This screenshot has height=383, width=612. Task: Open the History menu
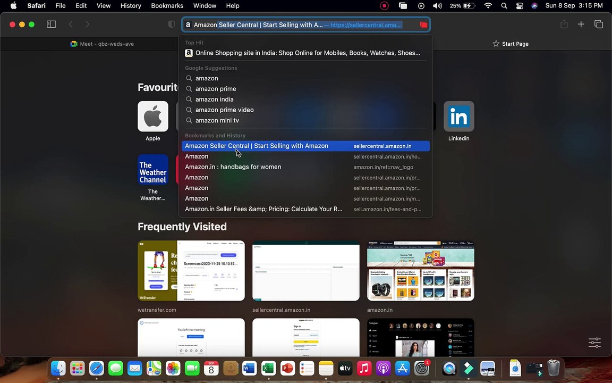click(131, 5)
